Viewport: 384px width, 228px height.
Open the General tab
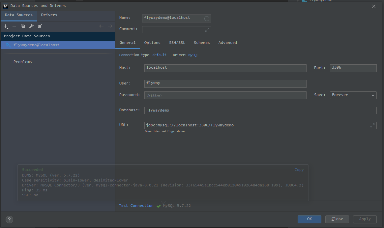tap(128, 43)
